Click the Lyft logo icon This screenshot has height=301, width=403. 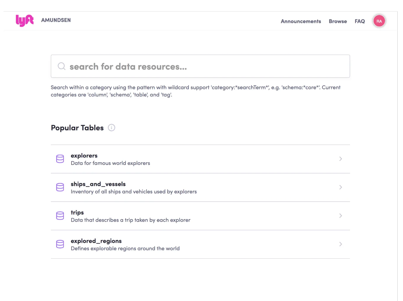click(x=25, y=21)
